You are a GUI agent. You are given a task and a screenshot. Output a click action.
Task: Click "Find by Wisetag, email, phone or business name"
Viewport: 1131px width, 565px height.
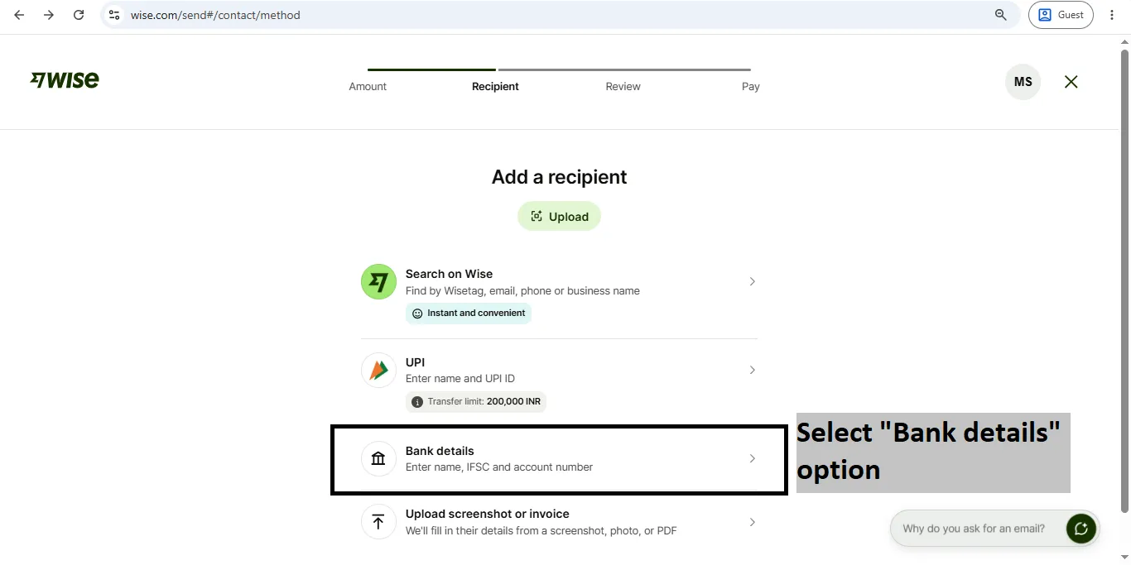click(522, 291)
